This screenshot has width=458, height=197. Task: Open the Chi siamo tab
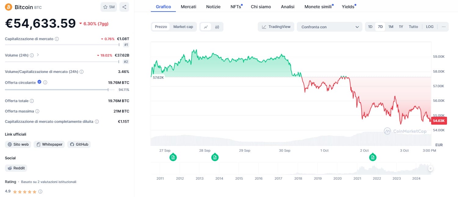[x=261, y=7]
